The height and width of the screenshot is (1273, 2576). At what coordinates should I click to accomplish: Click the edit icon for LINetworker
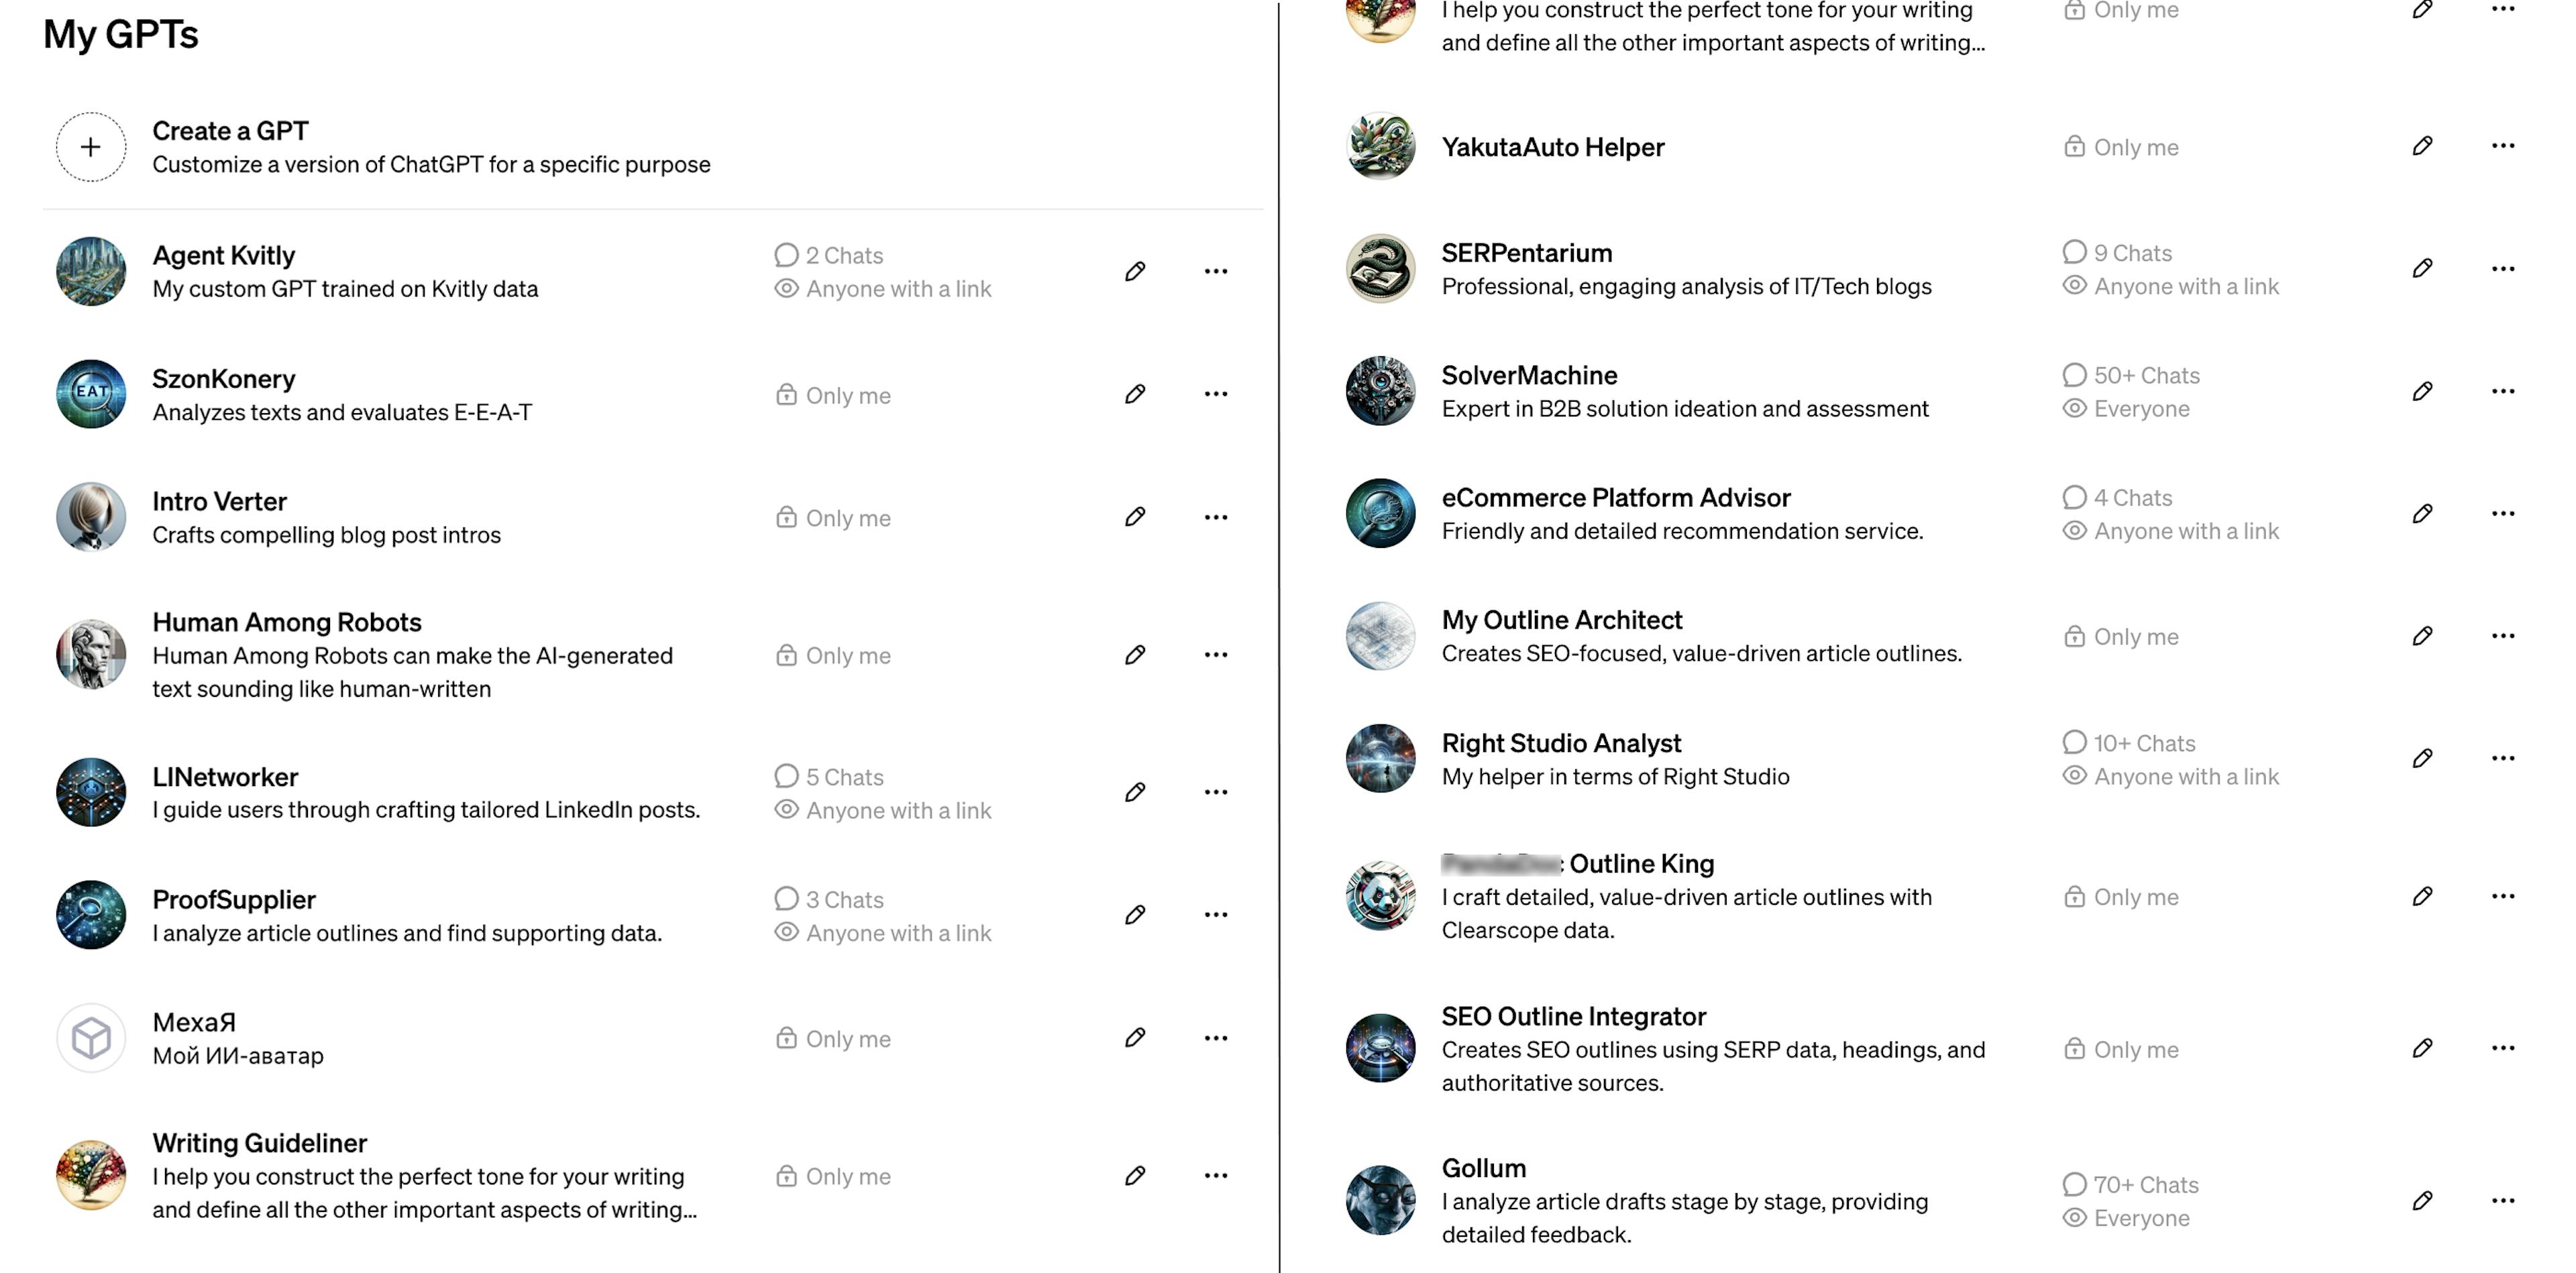[x=1135, y=791]
